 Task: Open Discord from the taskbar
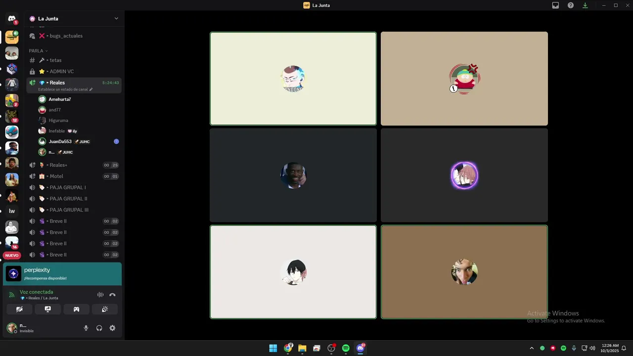pos(361,348)
